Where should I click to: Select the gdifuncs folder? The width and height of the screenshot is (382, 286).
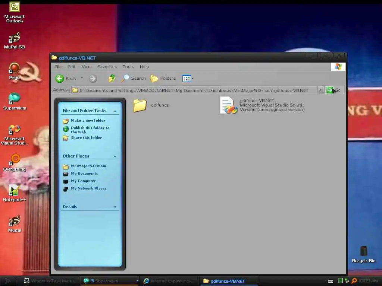click(151, 105)
